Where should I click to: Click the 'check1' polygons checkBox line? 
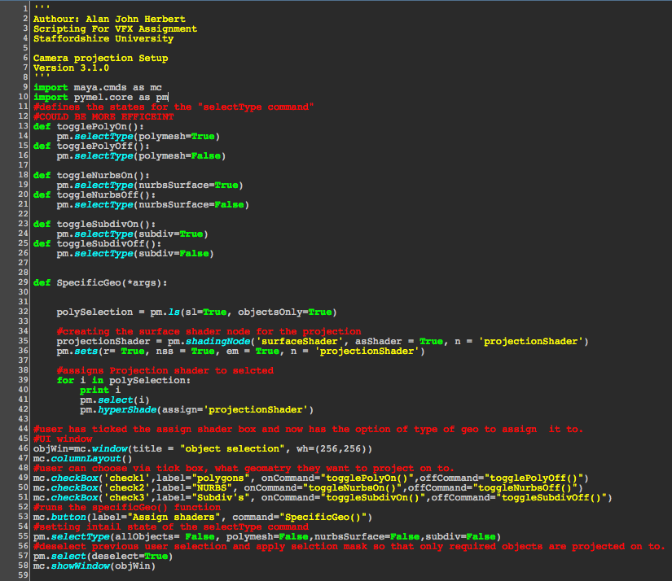click(311, 478)
